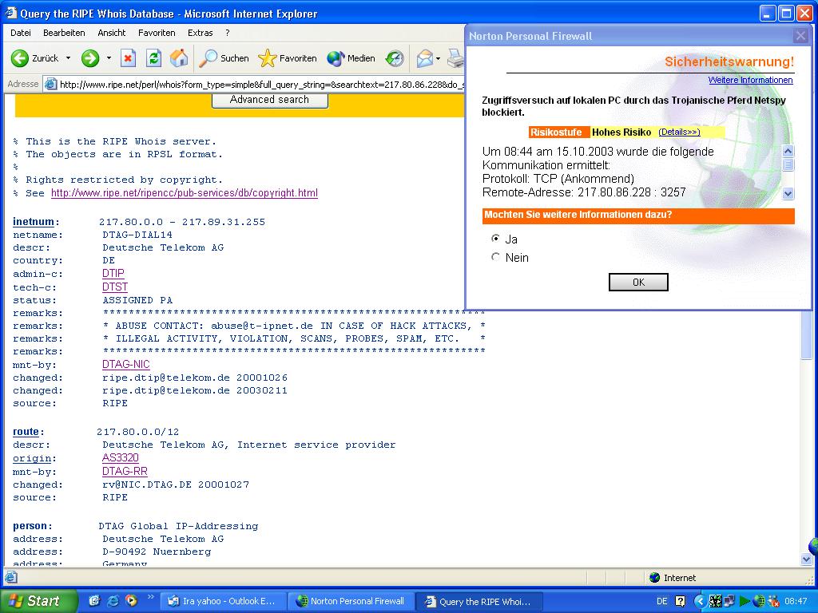Click the Norton globe tray icon
Viewport: 818px width, 613px height.
[x=759, y=601]
